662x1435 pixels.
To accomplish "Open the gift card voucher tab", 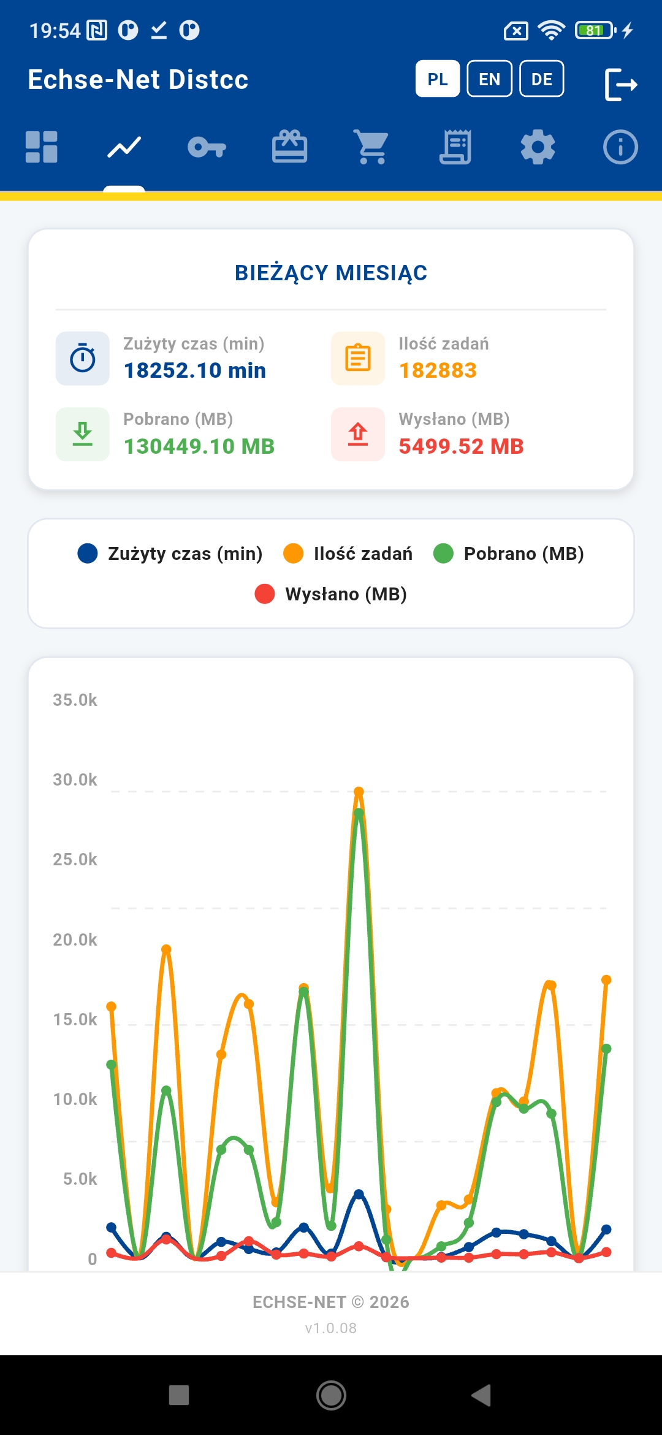I will click(290, 147).
